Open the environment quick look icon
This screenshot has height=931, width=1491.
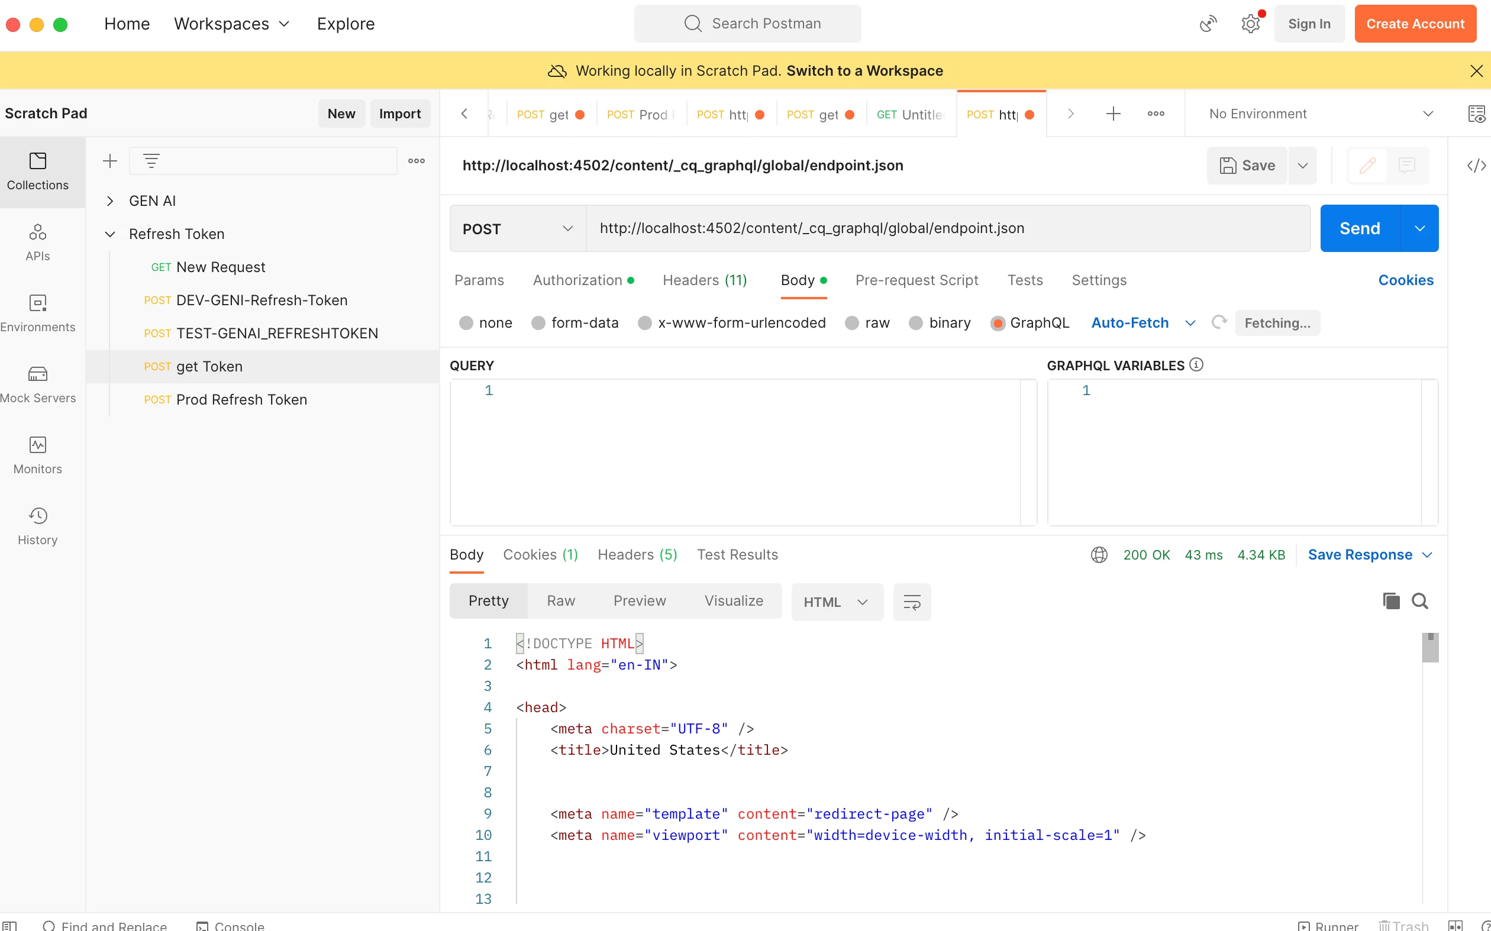pyautogui.click(x=1476, y=114)
